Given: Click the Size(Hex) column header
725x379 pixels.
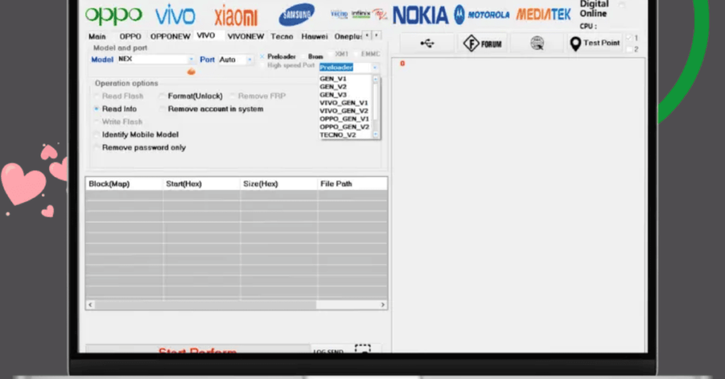Looking at the screenshot, I should (278, 184).
